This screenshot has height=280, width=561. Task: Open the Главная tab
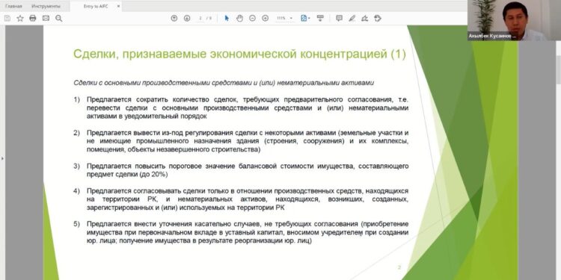click(13, 6)
